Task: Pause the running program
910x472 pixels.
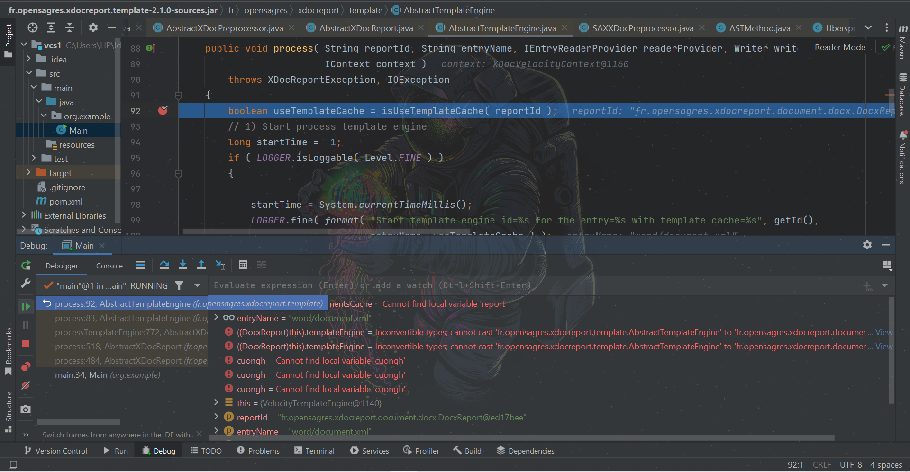Action: click(26, 325)
